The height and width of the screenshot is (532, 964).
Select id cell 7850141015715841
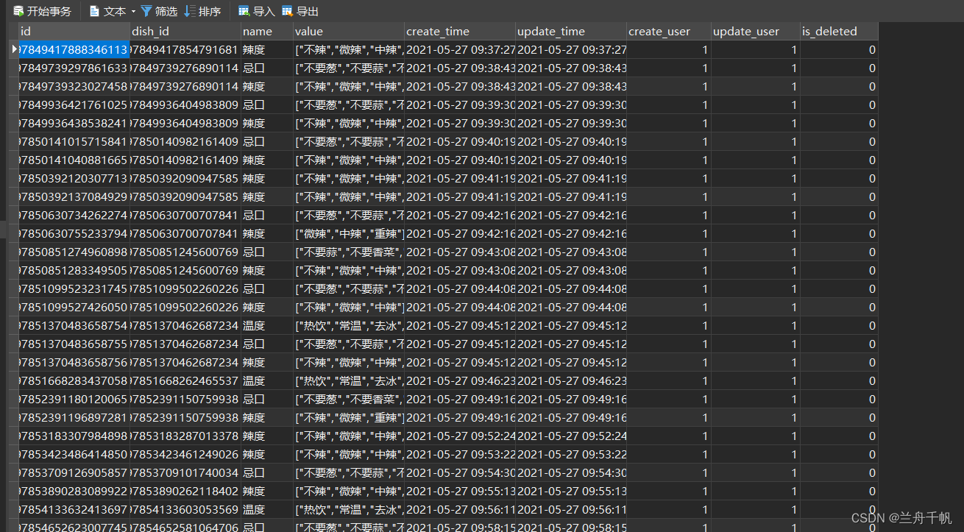(74, 141)
